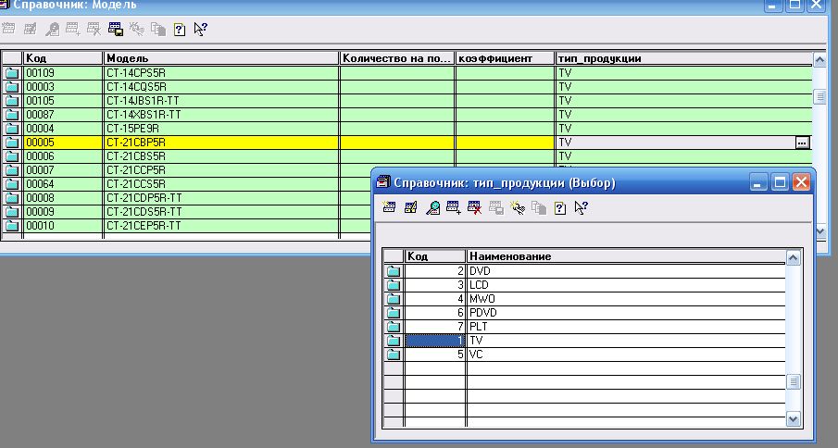Click scroll up arrow of тип_продукции list
838x448 pixels.
[x=793, y=258]
